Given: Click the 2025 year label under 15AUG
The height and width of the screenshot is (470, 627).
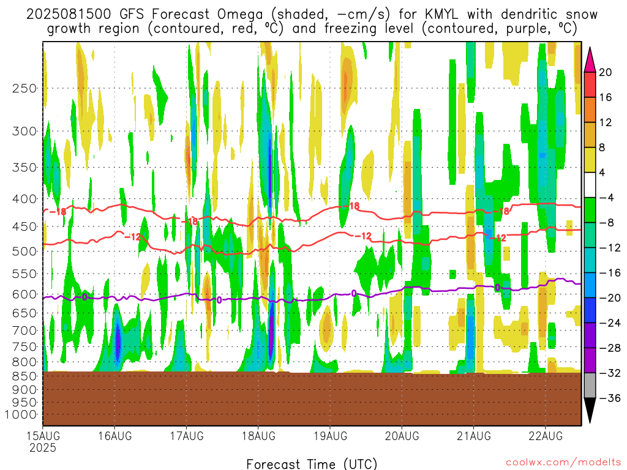Looking at the screenshot, I should [43, 447].
